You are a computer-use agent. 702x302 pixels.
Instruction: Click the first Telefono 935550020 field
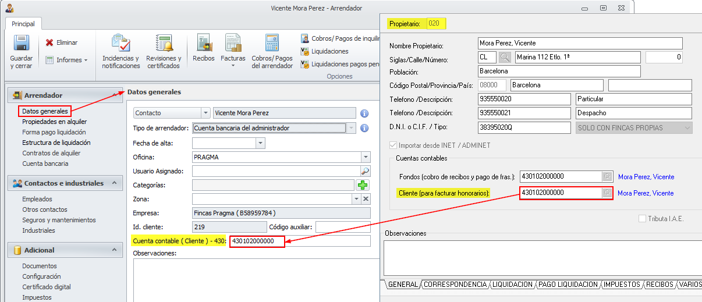524,99
